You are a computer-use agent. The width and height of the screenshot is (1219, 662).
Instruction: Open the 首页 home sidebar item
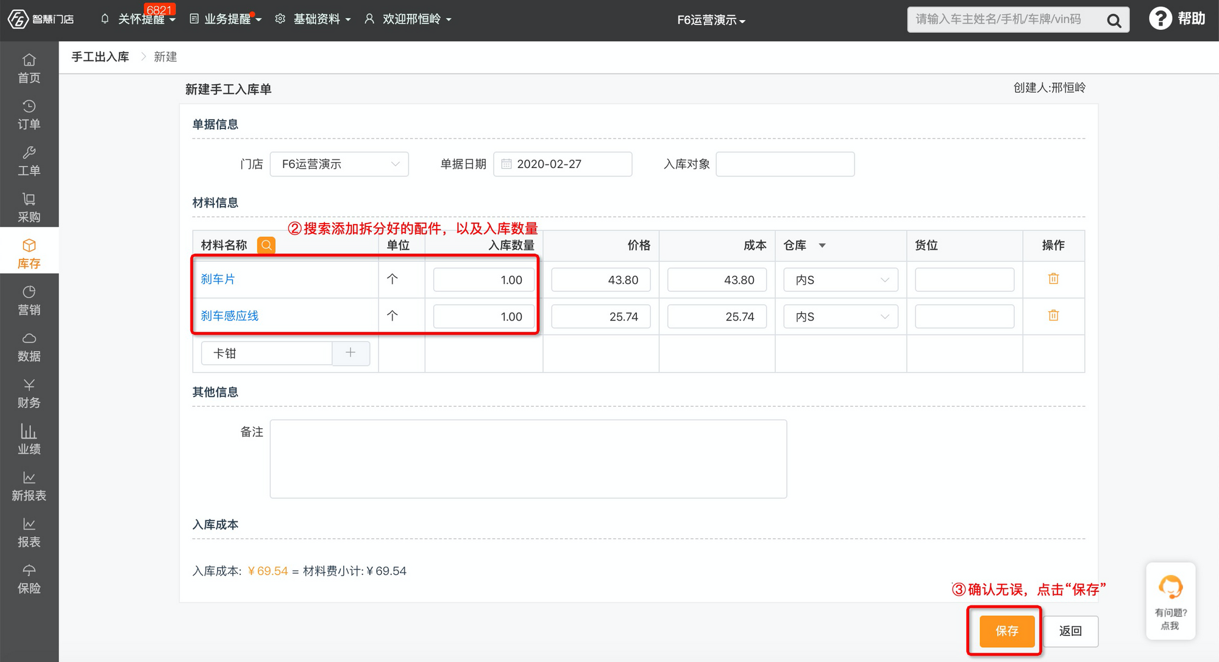(x=29, y=68)
